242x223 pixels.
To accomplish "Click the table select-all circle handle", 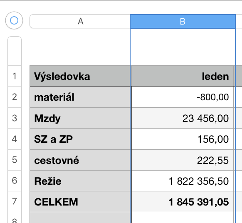I will pyautogui.click(x=14, y=20).
